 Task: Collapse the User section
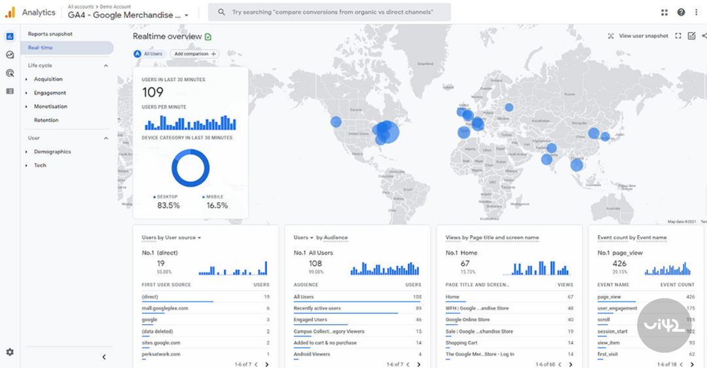click(106, 138)
